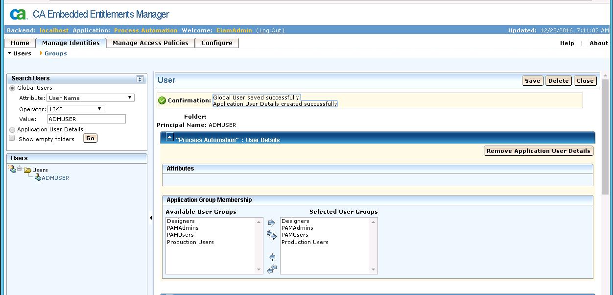This screenshot has height=295, width=613.
Task: Click the ADMUSER user icon in the tree
Action: tap(38, 177)
